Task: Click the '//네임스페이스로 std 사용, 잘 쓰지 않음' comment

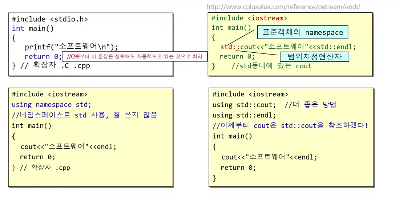Action: point(85,115)
